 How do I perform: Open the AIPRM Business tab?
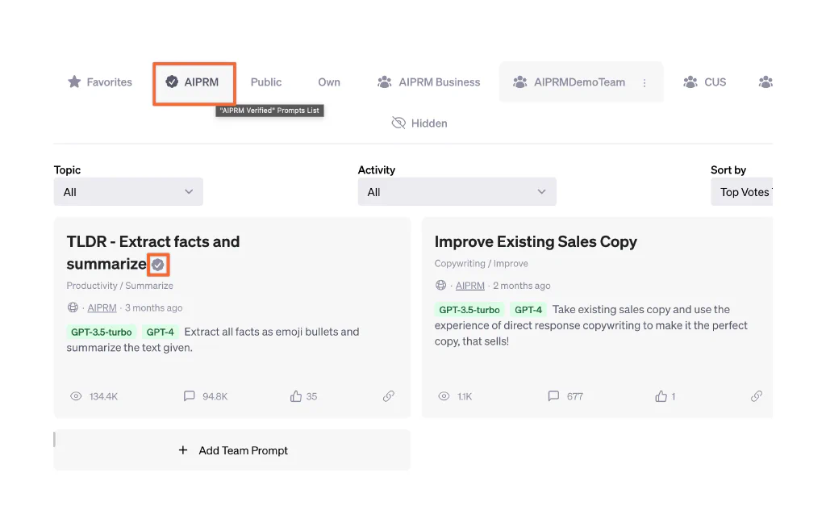(428, 82)
